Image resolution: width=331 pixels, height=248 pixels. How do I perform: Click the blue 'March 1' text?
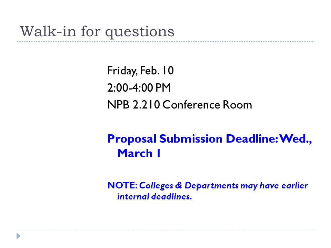click(x=139, y=153)
